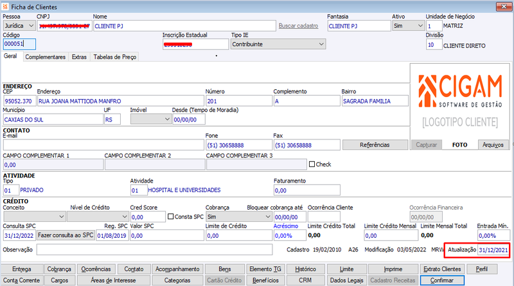Screen dimensions: 514x286
Task: Click the Confirmar button
Action: pos(442,280)
